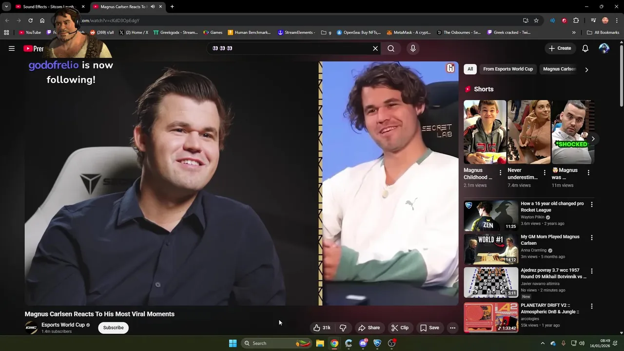Click the YouTube search magnifier button
Viewport: 624px width, 351px height.
coord(391,48)
